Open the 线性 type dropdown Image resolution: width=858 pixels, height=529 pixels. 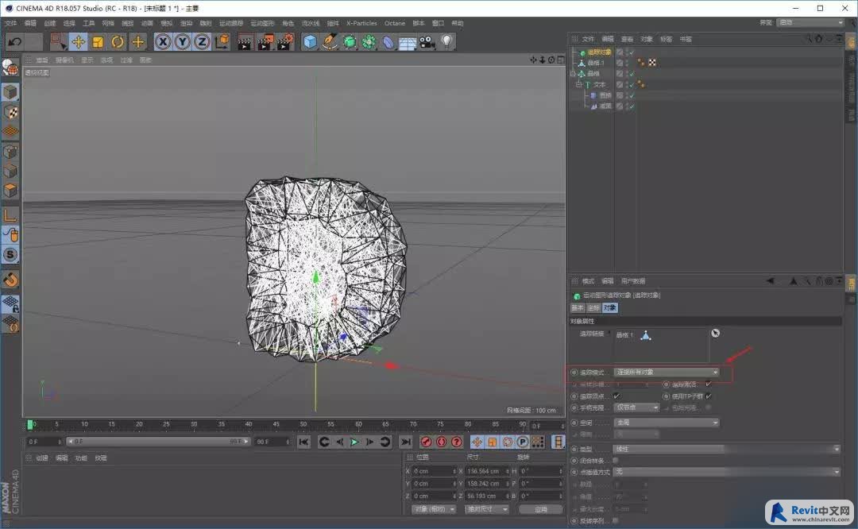click(727, 449)
